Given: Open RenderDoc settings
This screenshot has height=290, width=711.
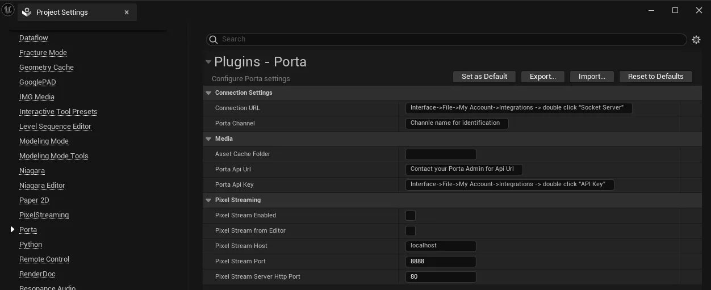Looking at the screenshot, I should point(37,274).
